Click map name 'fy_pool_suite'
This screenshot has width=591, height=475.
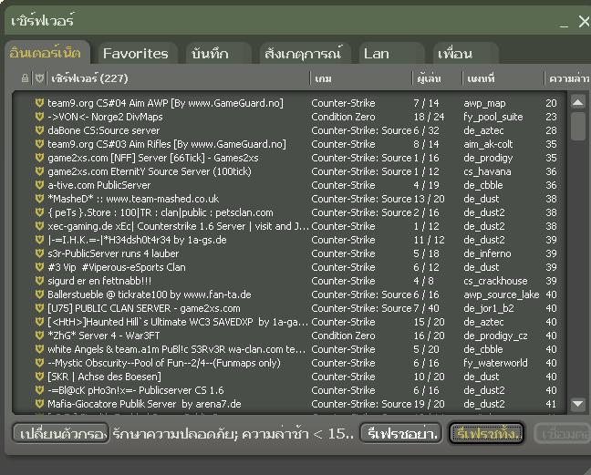[x=493, y=117]
